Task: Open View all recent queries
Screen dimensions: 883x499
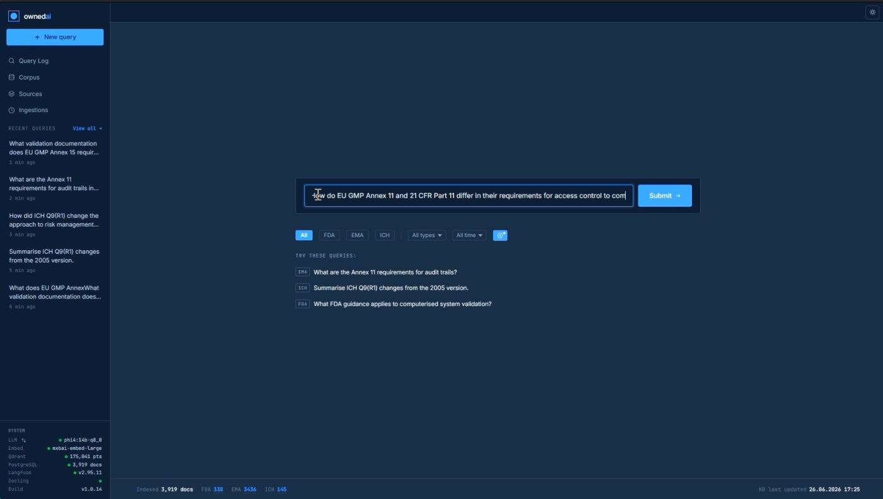Action: point(87,129)
